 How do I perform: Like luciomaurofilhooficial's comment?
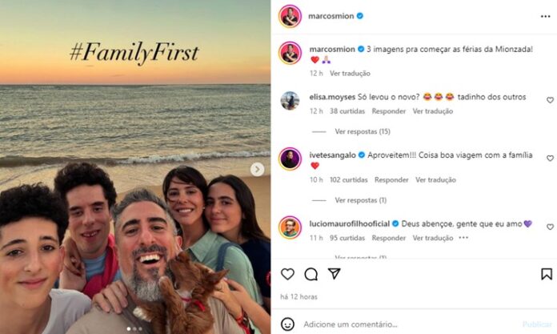[x=550, y=227]
